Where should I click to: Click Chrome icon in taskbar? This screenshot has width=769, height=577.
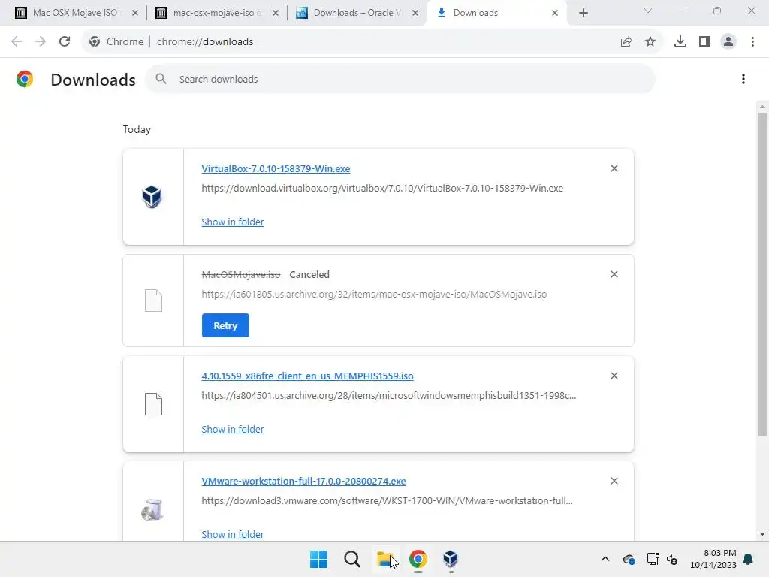[418, 559]
